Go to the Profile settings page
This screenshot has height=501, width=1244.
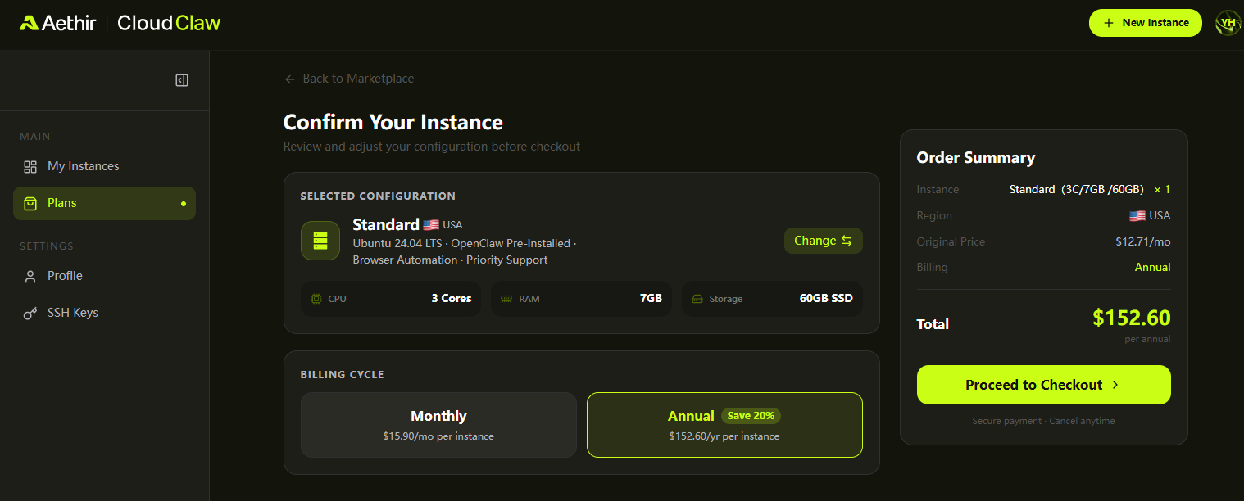[x=65, y=277]
